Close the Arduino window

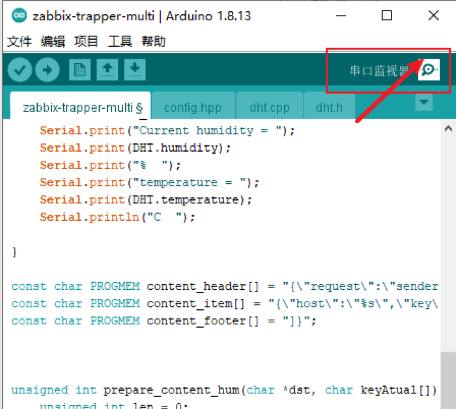coord(433,16)
